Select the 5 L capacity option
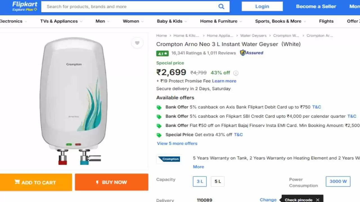This screenshot has width=360, height=202. pyautogui.click(x=218, y=182)
